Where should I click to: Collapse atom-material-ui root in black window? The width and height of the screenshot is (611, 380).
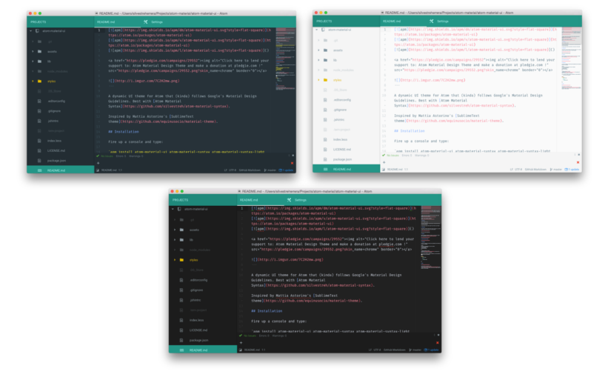point(173,210)
